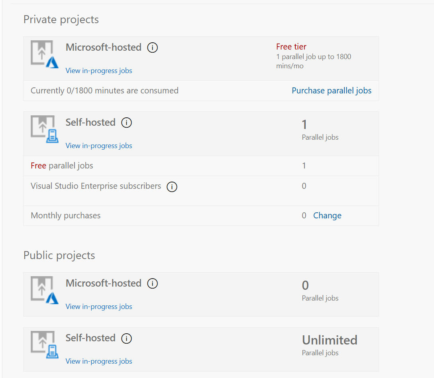Viewport: 434px width, 378px height.
Task: Click info icon beside Private Self-hosted
Action: point(126,123)
